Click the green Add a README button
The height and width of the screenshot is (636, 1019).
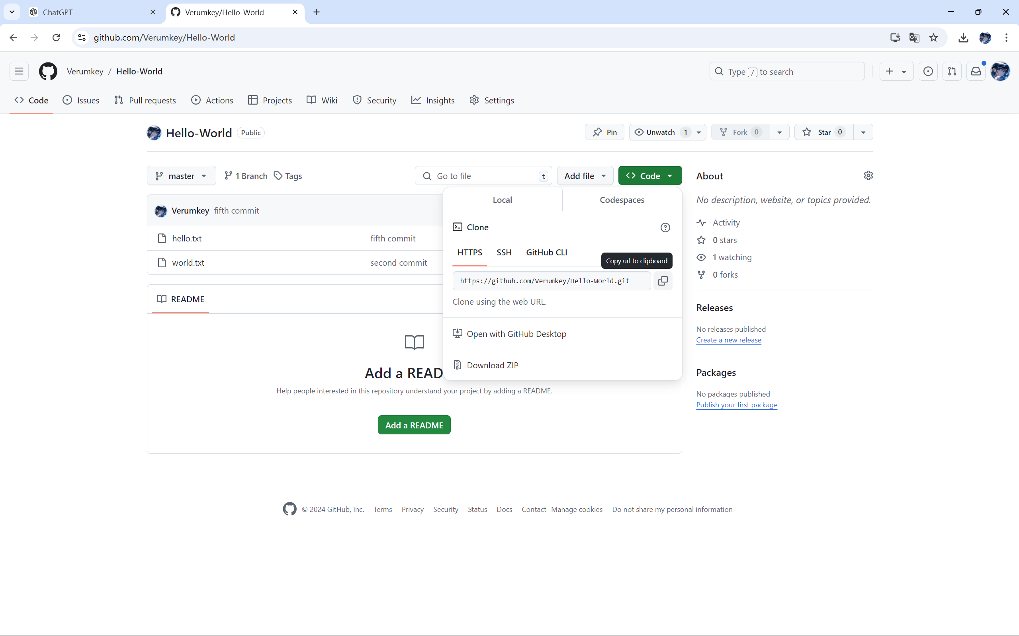point(414,425)
